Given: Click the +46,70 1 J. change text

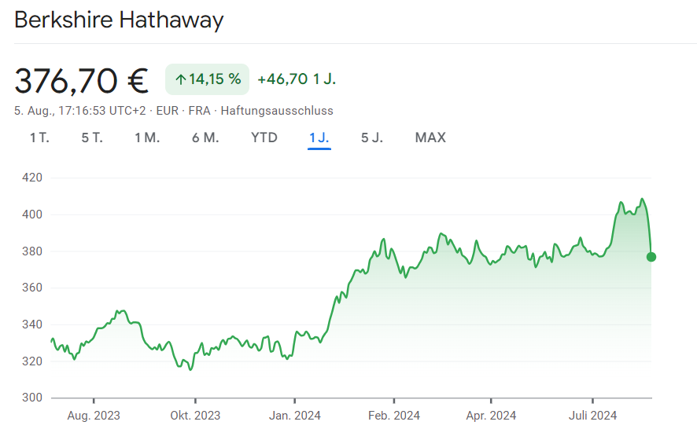Looking at the screenshot, I should (x=297, y=79).
